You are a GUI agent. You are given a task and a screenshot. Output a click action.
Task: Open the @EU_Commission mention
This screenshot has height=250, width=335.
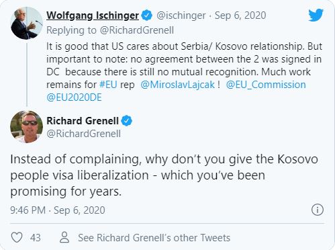[x=266, y=85]
